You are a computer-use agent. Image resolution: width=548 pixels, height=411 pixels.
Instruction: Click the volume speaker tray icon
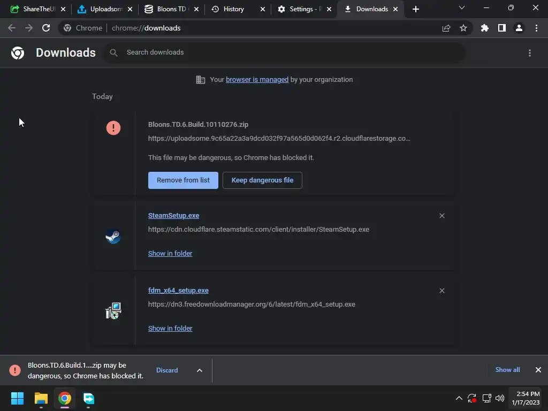pos(500,398)
